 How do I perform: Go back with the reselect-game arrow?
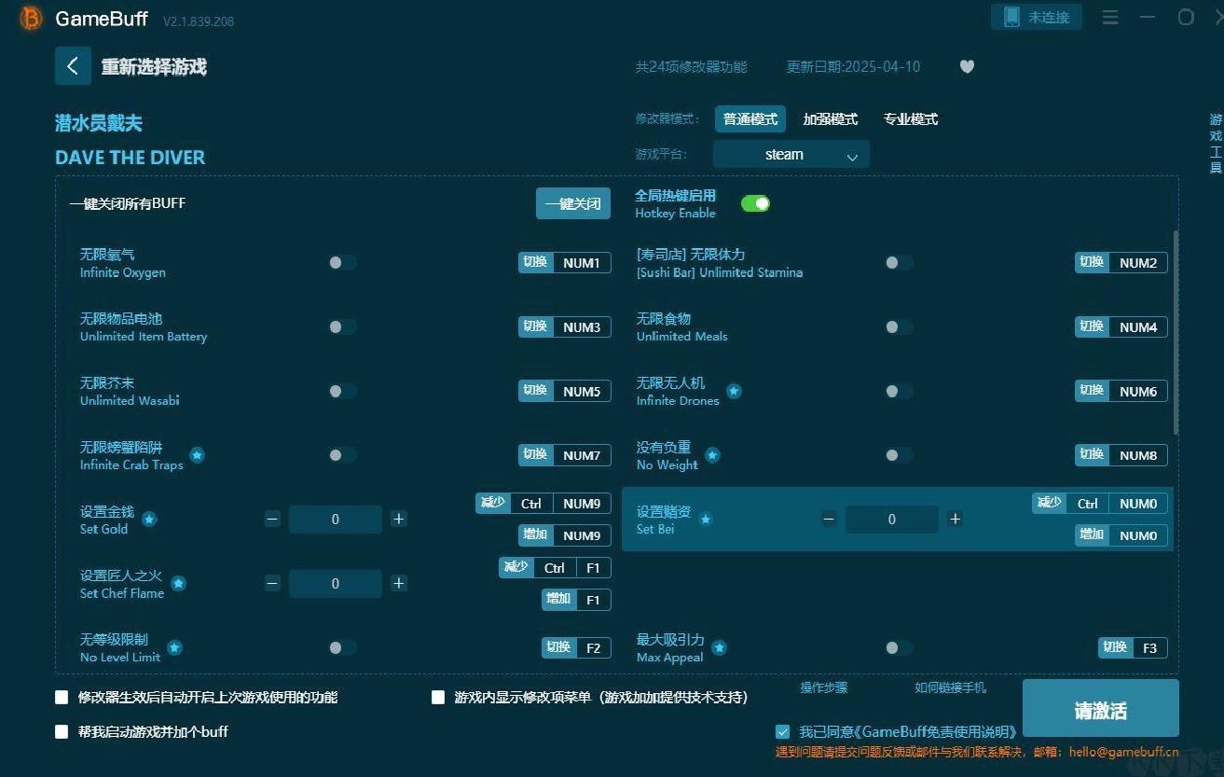[73, 66]
